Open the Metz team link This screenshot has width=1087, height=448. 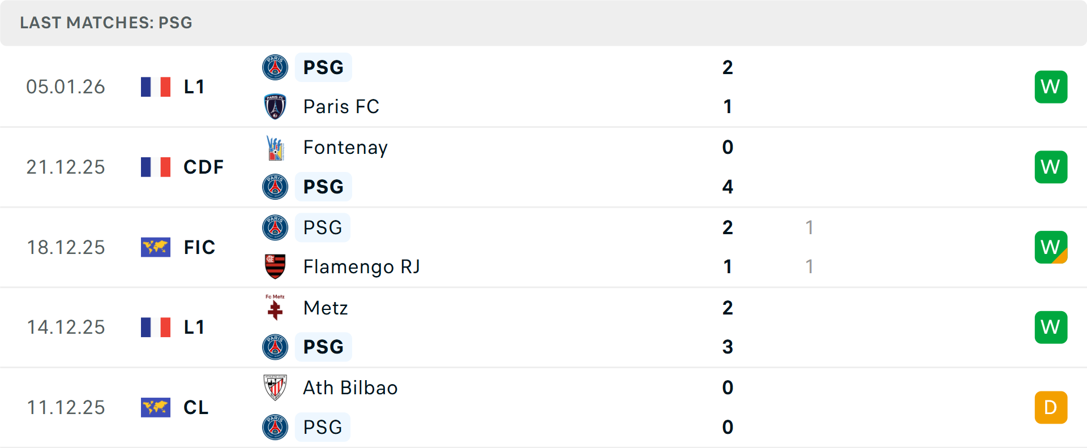[x=326, y=308]
